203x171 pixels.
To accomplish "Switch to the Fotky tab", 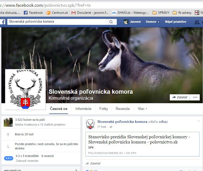I will (x=104, y=109).
